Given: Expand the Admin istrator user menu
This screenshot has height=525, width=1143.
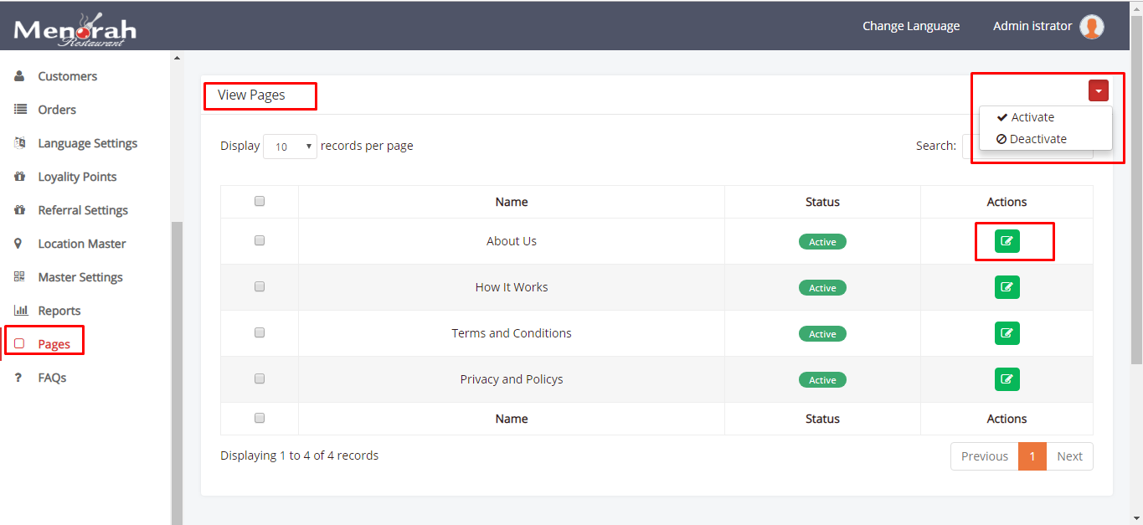Looking at the screenshot, I should coord(1032,26).
